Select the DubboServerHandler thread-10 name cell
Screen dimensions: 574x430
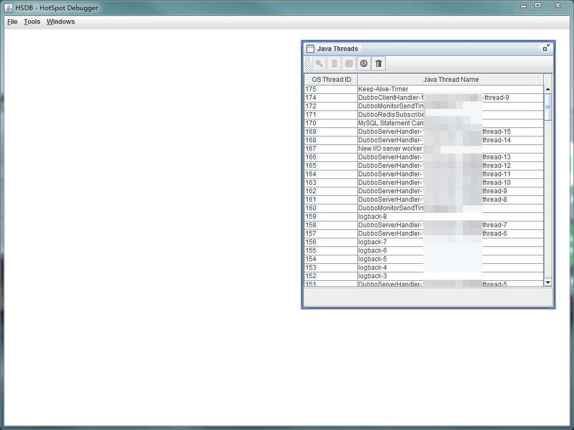coord(451,183)
